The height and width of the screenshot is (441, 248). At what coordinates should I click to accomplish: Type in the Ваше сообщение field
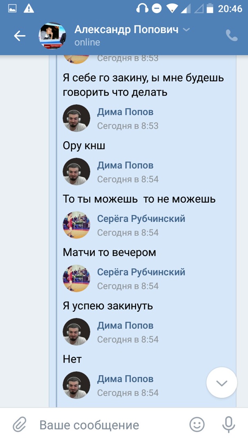tap(106, 425)
